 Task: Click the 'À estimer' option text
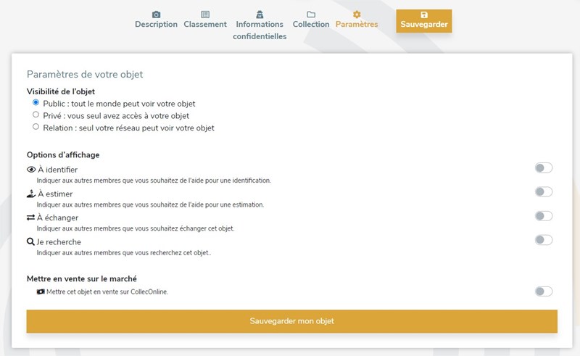pos(55,194)
